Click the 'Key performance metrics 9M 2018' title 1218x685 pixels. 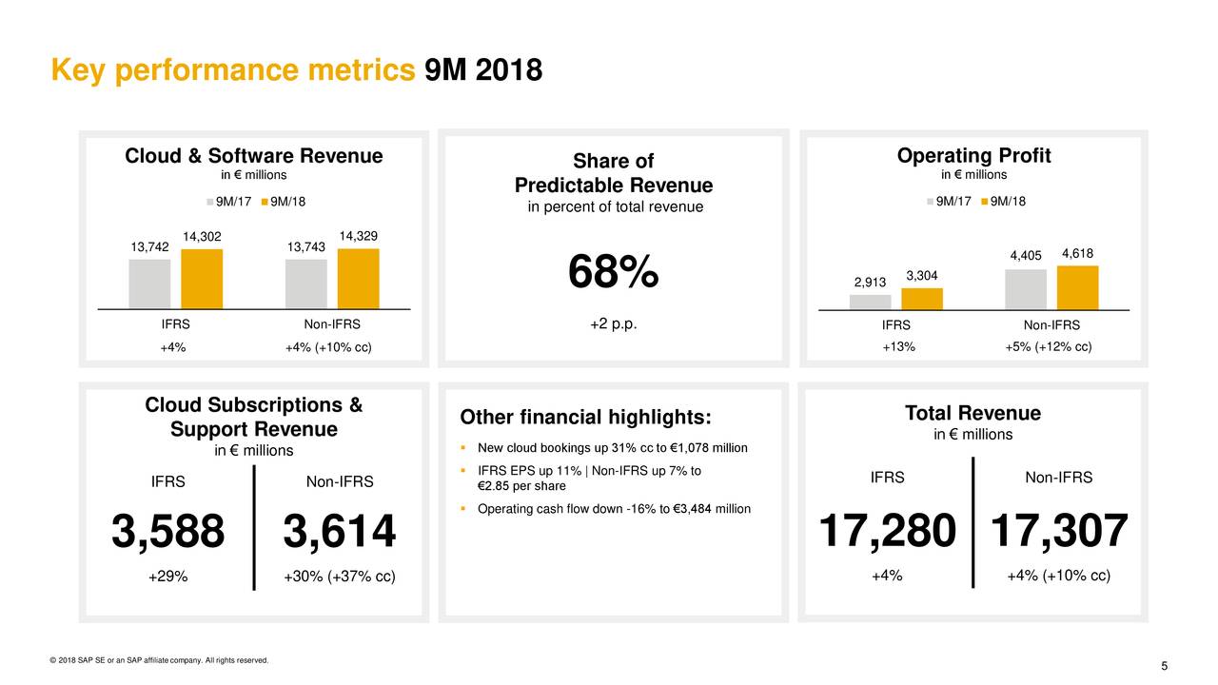click(296, 70)
